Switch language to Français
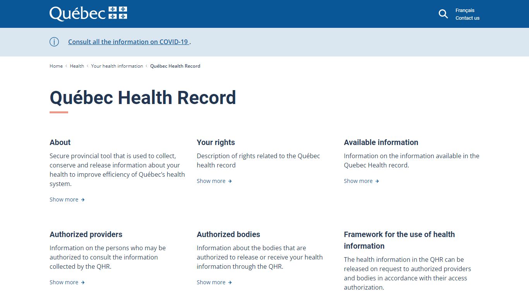This screenshot has height=297, width=529. click(x=465, y=10)
